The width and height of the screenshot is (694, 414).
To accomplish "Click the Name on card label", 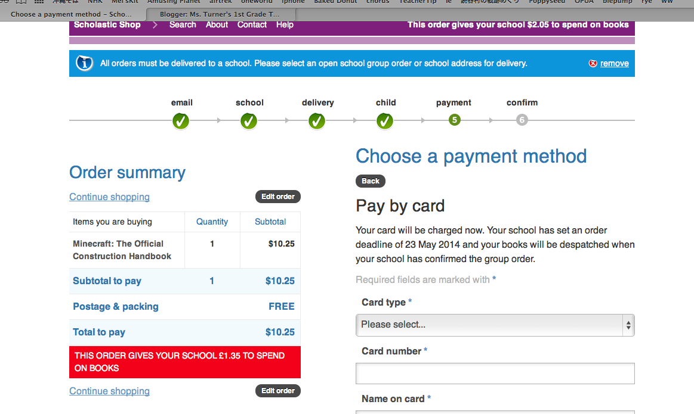I will [x=393, y=399].
